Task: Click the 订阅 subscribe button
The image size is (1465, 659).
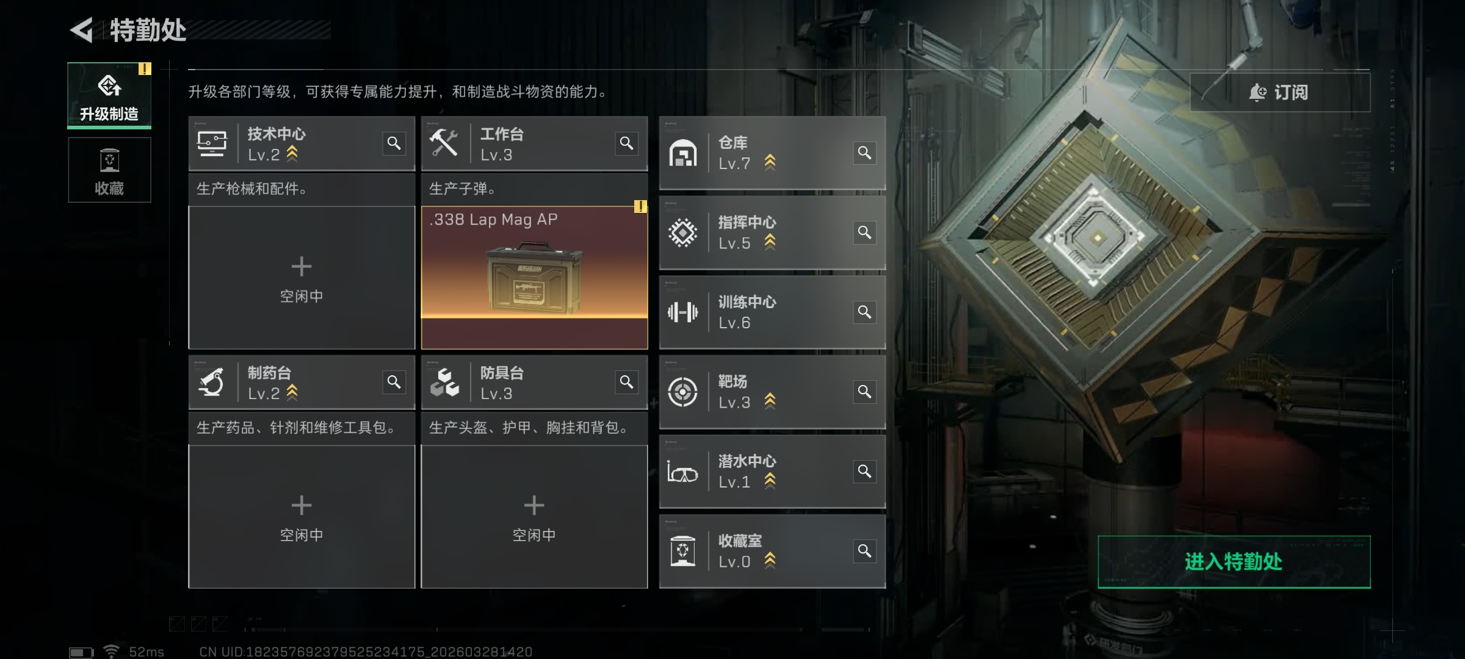Action: (1279, 92)
